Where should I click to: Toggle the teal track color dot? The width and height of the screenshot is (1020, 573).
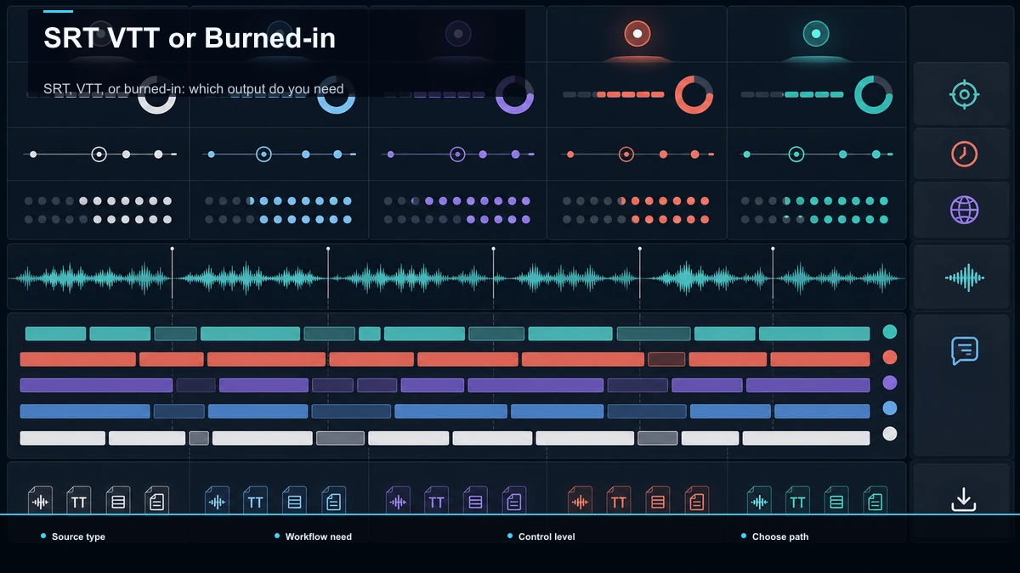point(890,332)
